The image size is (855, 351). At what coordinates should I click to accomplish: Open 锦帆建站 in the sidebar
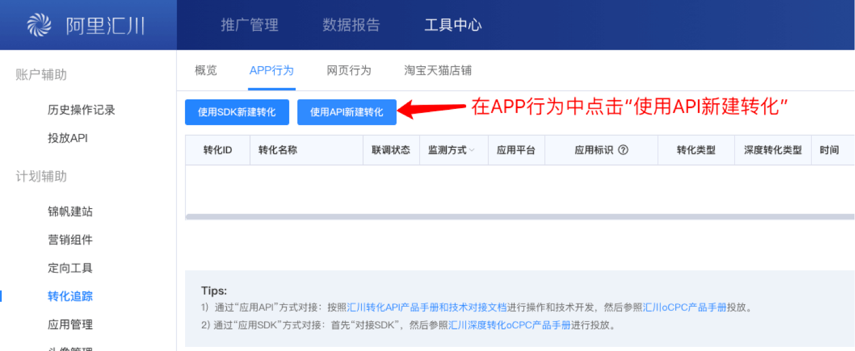(70, 212)
